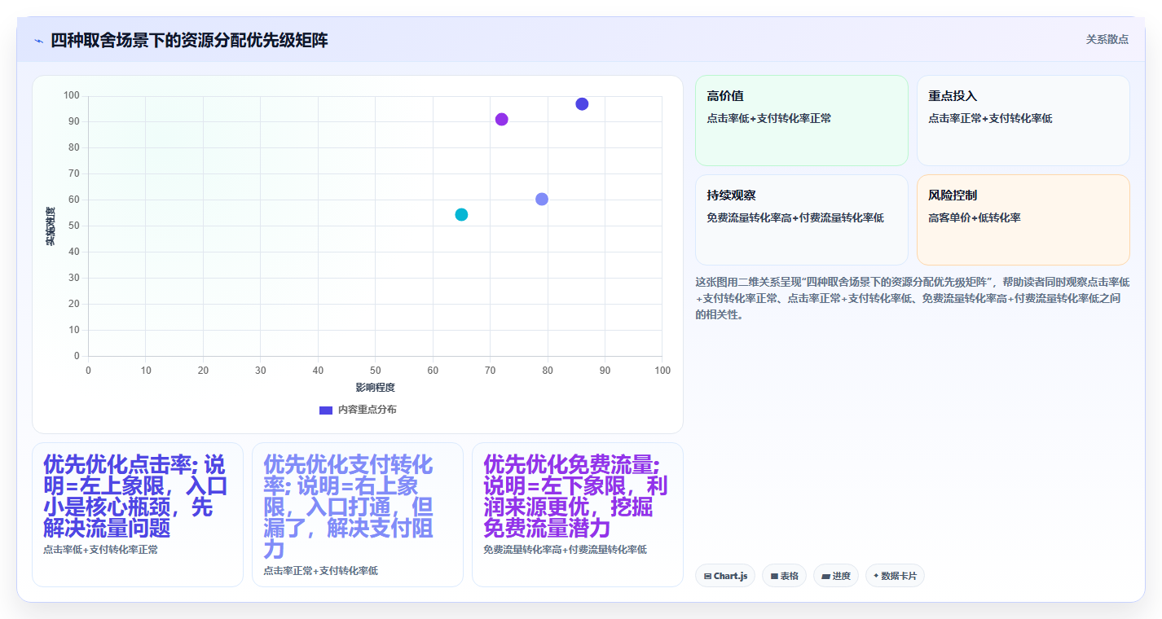Click the 表格 tag icon
Image resolution: width=1162 pixels, height=619 pixels.
pos(774,576)
